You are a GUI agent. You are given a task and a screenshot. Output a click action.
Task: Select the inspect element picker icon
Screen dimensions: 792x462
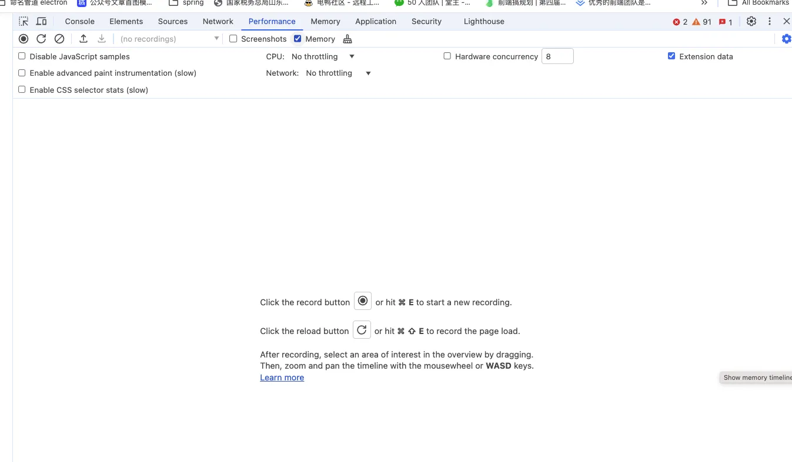pos(24,21)
